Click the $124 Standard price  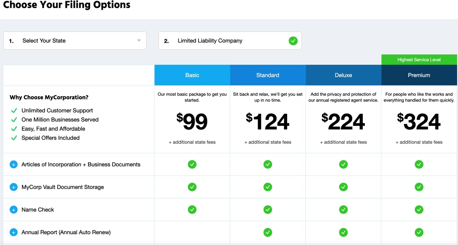coord(268,122)
